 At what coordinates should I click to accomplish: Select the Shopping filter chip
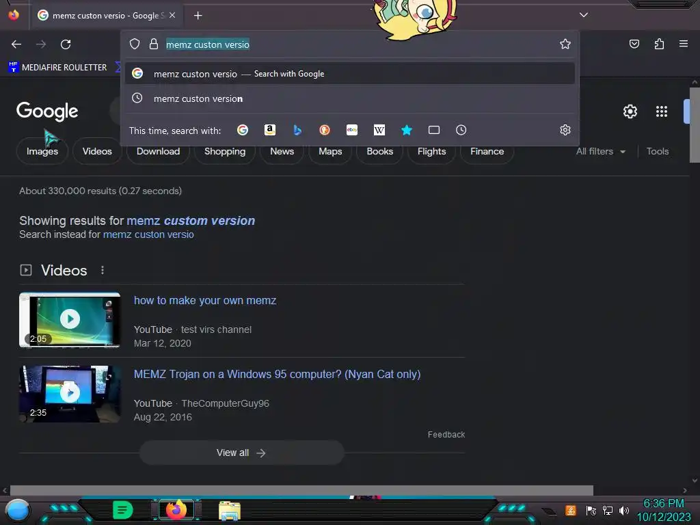(x=224, y=151)
